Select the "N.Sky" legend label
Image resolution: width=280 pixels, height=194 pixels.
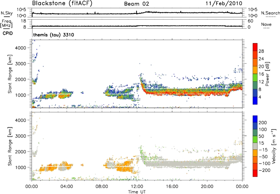[7, 13]
